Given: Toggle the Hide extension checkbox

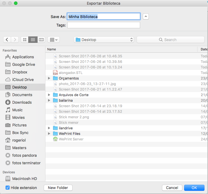Looking at the screenshot, I should point(8,188).
